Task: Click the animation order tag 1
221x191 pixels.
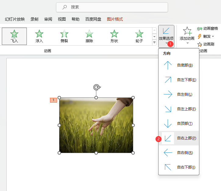Action: (53, 100)
